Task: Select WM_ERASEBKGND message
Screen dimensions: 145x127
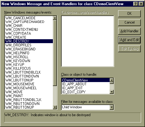Action: click(29, 49)
